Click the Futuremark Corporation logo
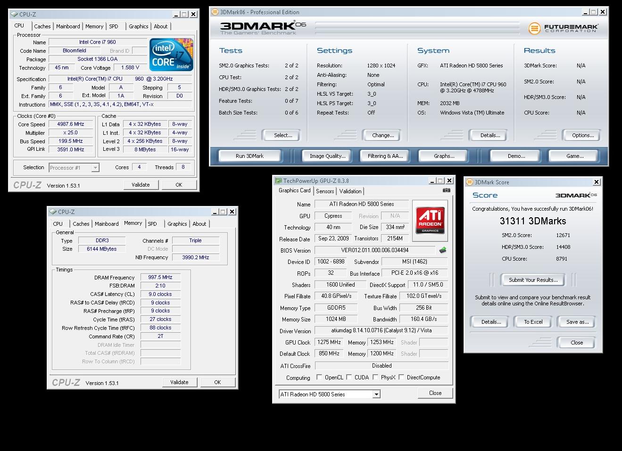The image size is (622, 451). pos(564,28)
